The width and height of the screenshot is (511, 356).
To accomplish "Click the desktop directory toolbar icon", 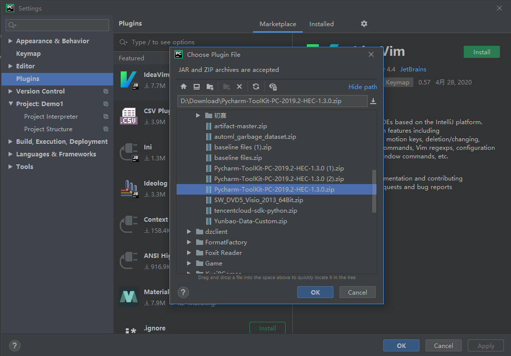I will [197, 86].
